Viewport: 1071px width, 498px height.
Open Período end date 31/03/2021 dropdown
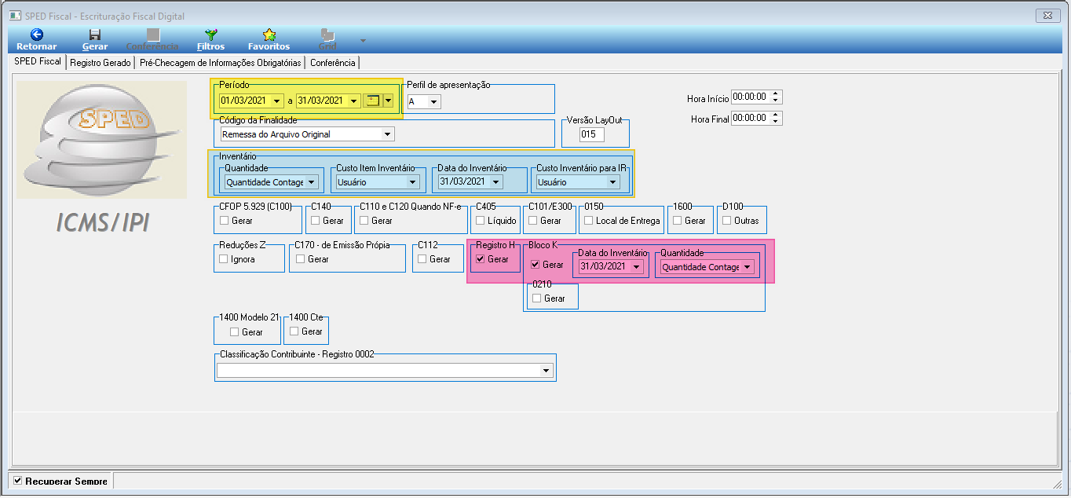354,101
